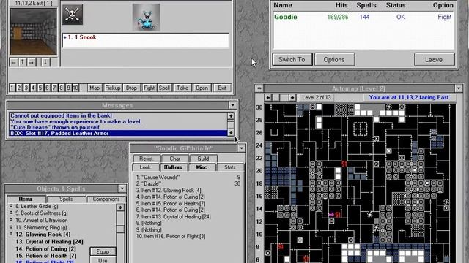This screenshot has width=469, height=263.
Task: Turn right with the right arrow button
Action: point(32,62)
